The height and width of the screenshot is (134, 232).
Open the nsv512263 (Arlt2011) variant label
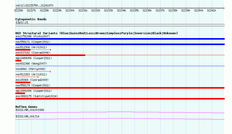[31, 74]
